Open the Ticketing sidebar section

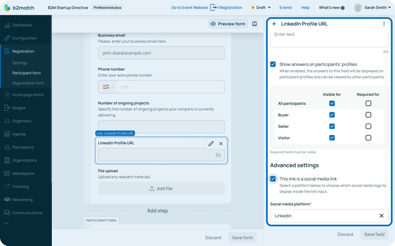[20, 187]
